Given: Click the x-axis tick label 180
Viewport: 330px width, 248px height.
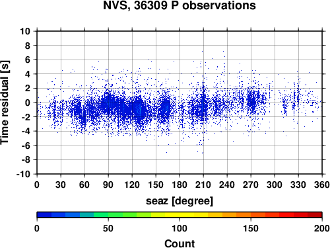Looking at the screenshot, I should [180, 185].
